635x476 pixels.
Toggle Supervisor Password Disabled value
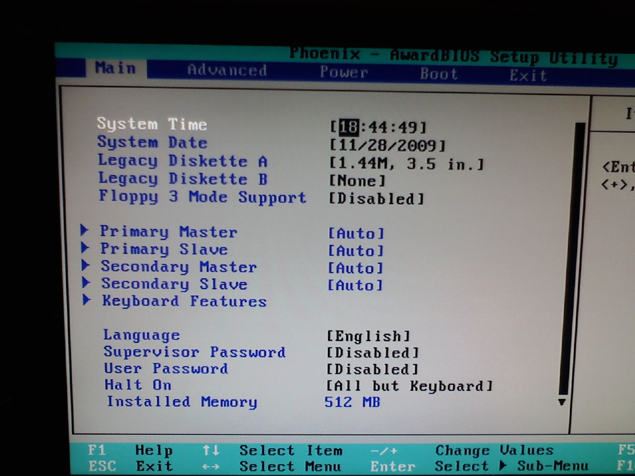[373, 353]
